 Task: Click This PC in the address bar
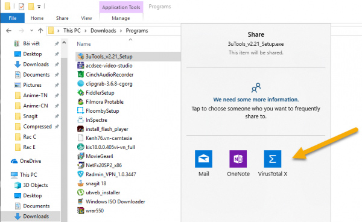tap(72, 30)
